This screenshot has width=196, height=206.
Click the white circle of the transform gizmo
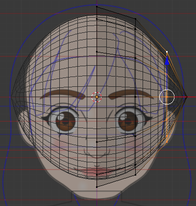coord(167,97)
